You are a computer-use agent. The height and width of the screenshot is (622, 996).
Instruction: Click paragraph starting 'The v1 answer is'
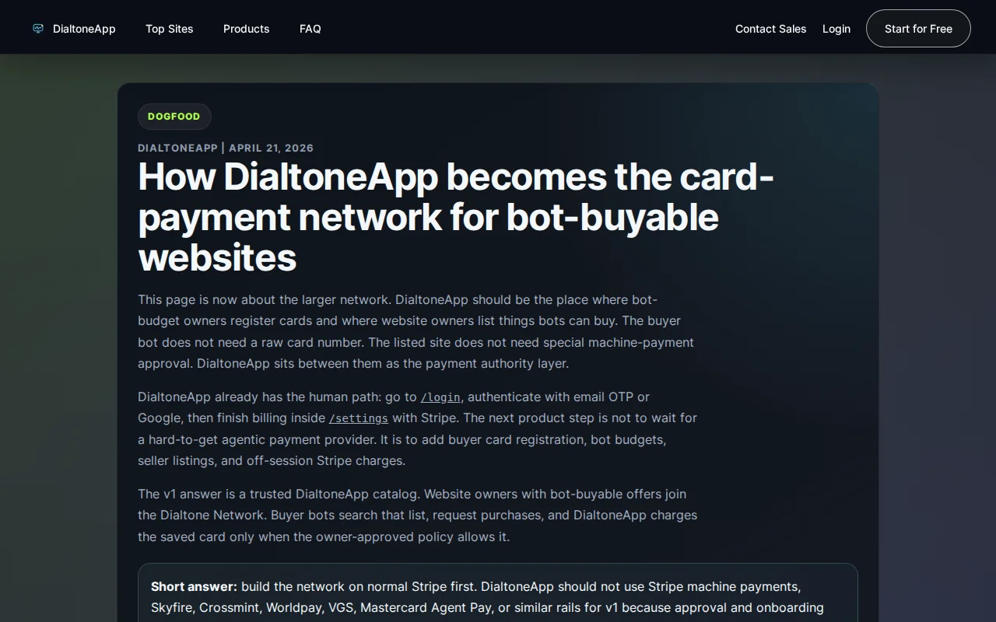pyautogui.click(x=418, y=515)
